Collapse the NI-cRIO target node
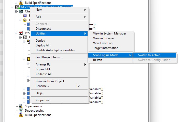The width and height of the screenshot is (183, 122). (12, 7)
